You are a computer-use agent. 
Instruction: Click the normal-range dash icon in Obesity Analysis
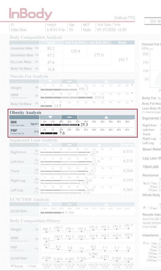coord(69,117)
